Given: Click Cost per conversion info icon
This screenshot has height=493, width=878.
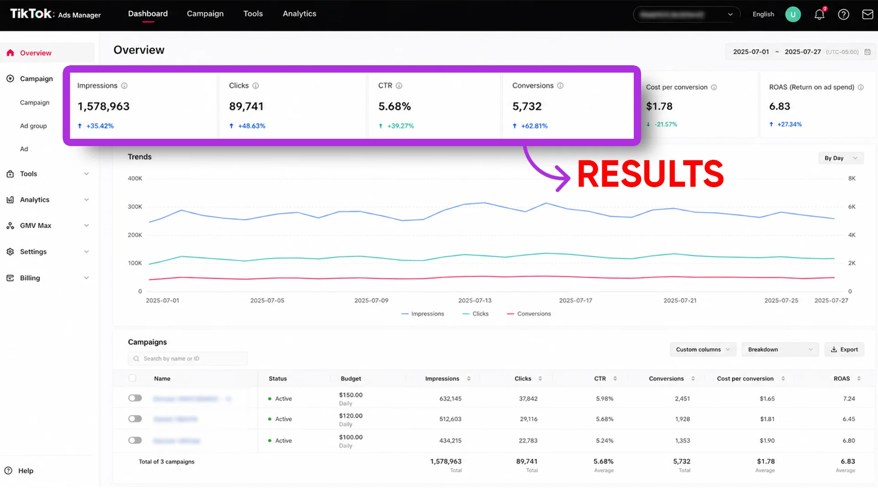Looking at the screenshot, I should point(714,87).
